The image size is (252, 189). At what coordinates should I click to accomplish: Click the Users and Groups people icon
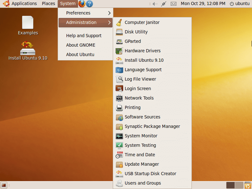point(119,183)
